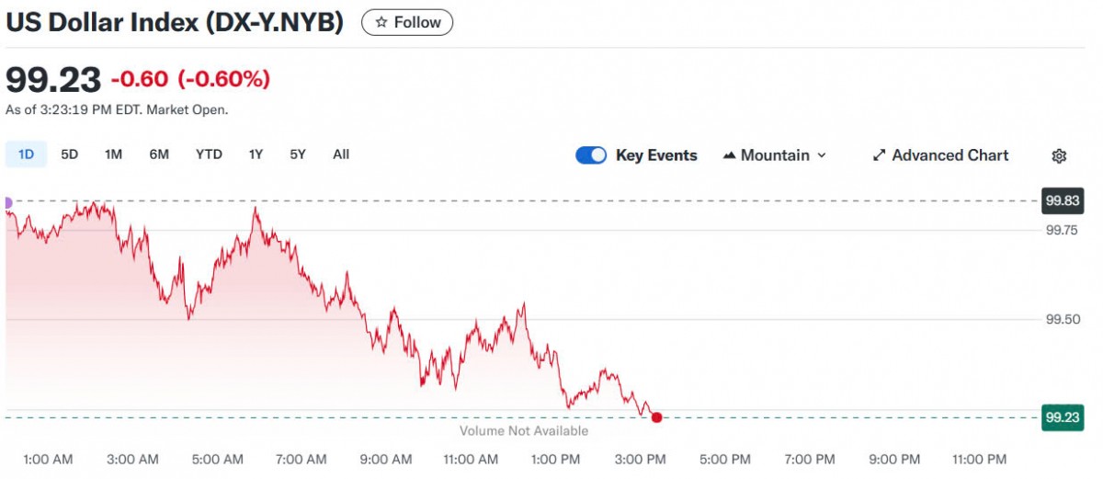The image size is (1103, 479).
Task: Click the purple previous close marker dot
Action: coord(7,202)
